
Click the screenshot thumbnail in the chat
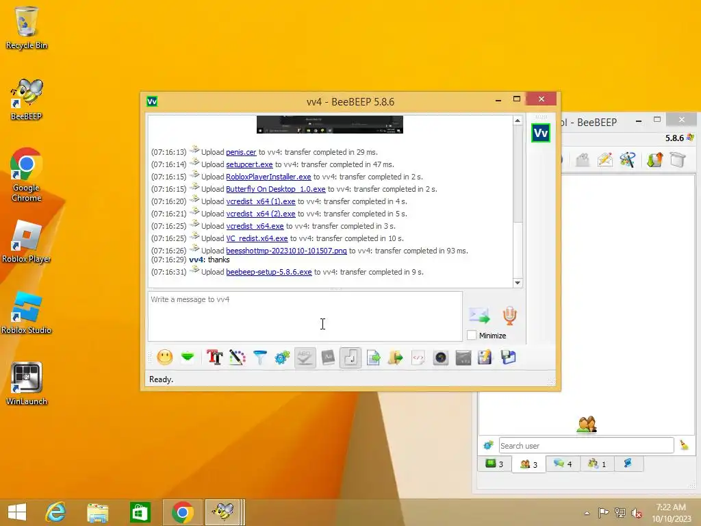coord(329,125)
